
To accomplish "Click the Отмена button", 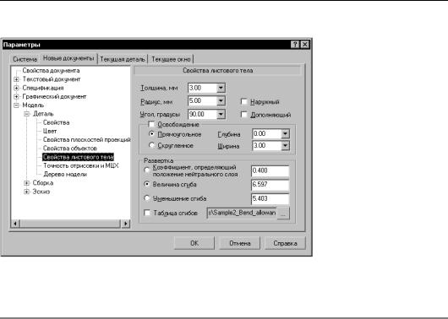I will [240, 243].
